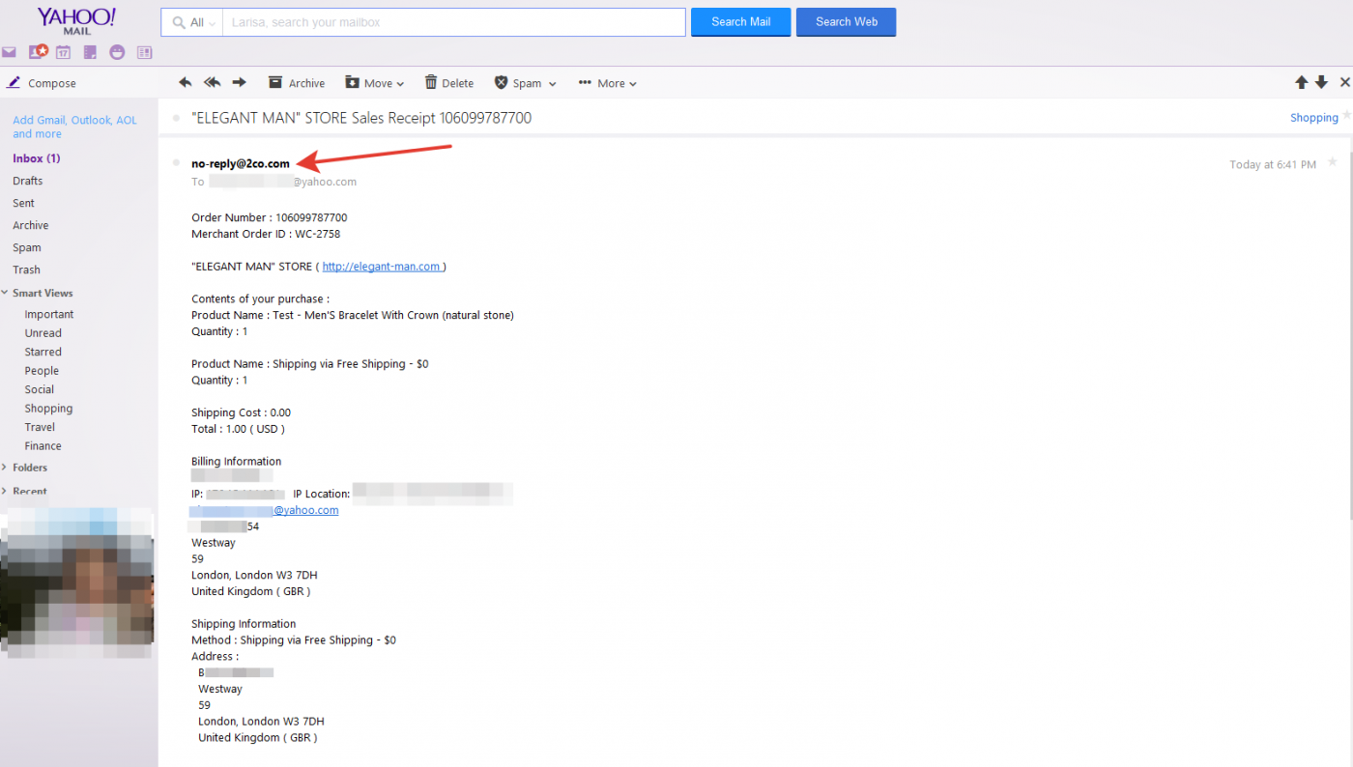The image size is (1353, 767).
Task: Open the Spam dropdown menu
Action: click(526, 83)
